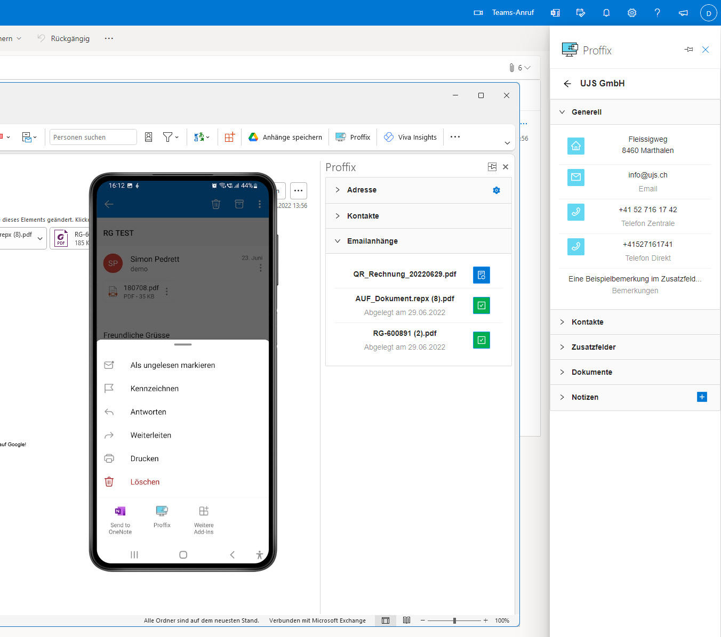
Task: Toggle green checkmark for AUF_Dokument.repx (8).pdf
Action: 481,305
